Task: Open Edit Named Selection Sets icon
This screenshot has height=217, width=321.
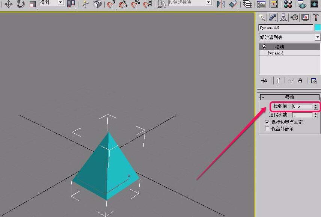Action: [161, 4]
